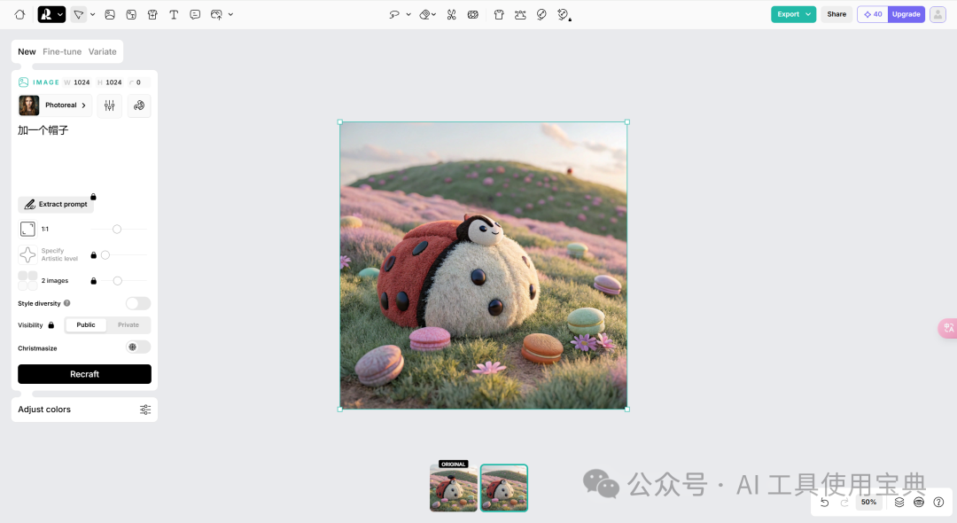The image size is (957, 523).
Task: Click the Help question mark icon
Action: 939,502
